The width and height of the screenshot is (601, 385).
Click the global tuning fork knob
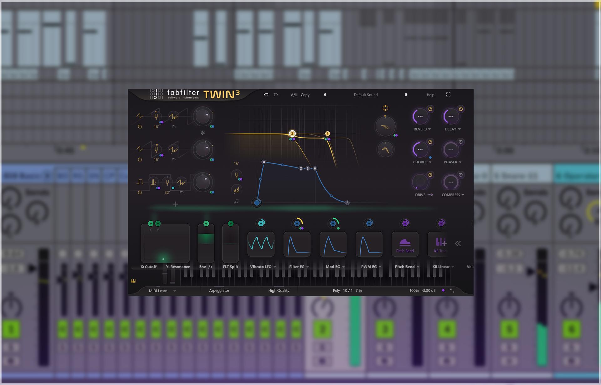pyautogui.click(x=237, y=175)
